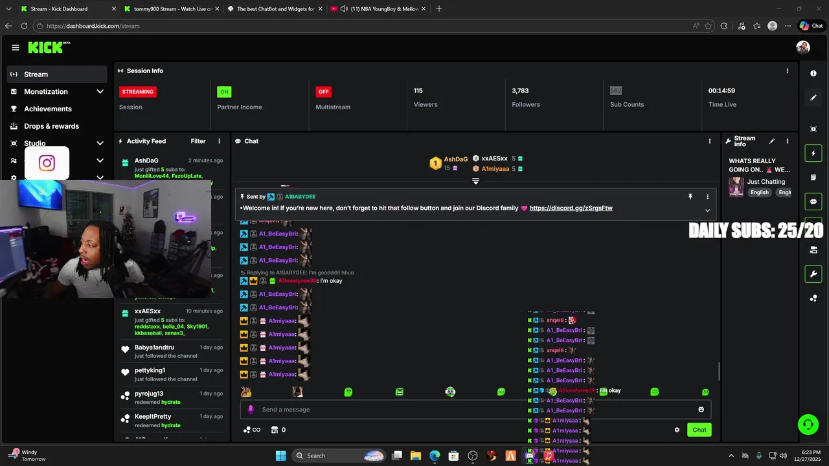Open a new browser tab
Screen dimensions: 829x466
pos(439,9)
